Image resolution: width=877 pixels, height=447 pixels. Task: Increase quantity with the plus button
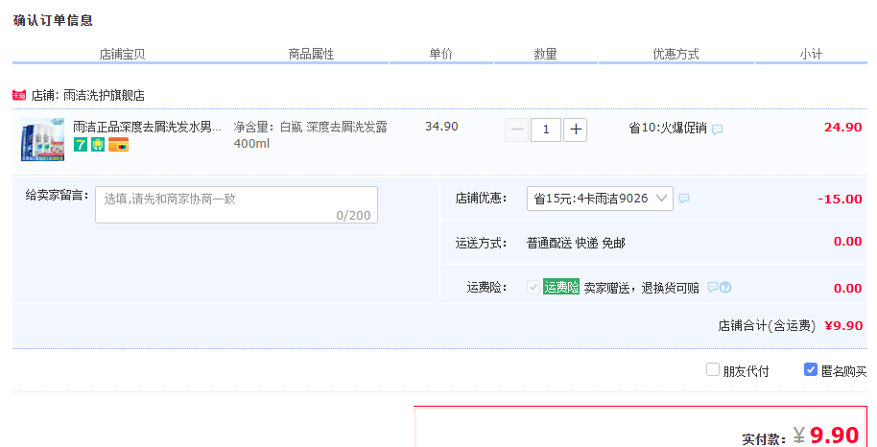pyautogui.click(x=575, y=129)
